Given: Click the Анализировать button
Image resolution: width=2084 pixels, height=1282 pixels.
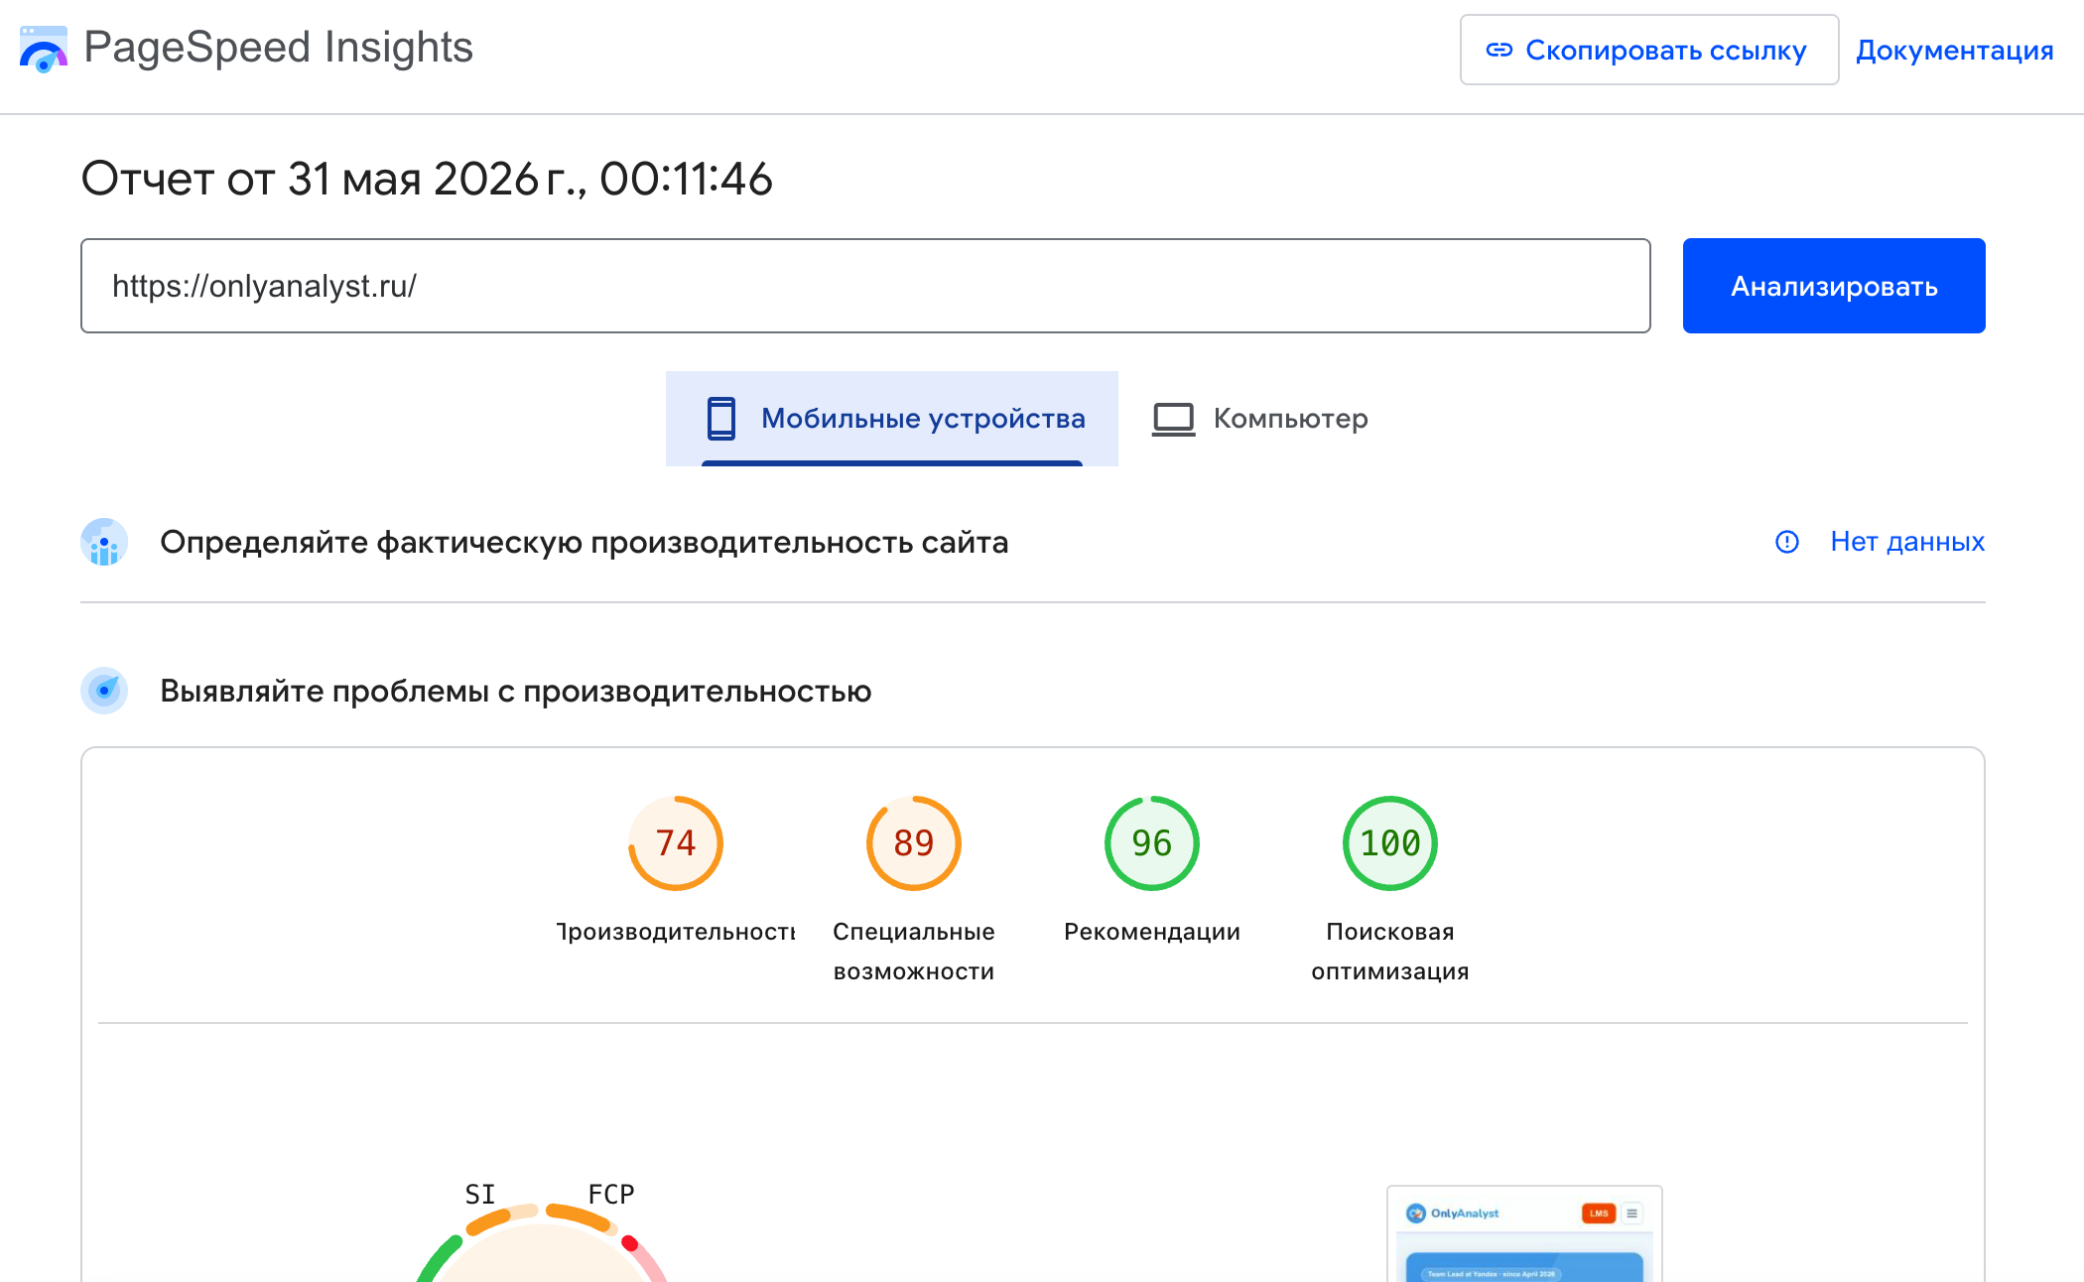Looking at the screenshot, I should [x=1834, y=286].
